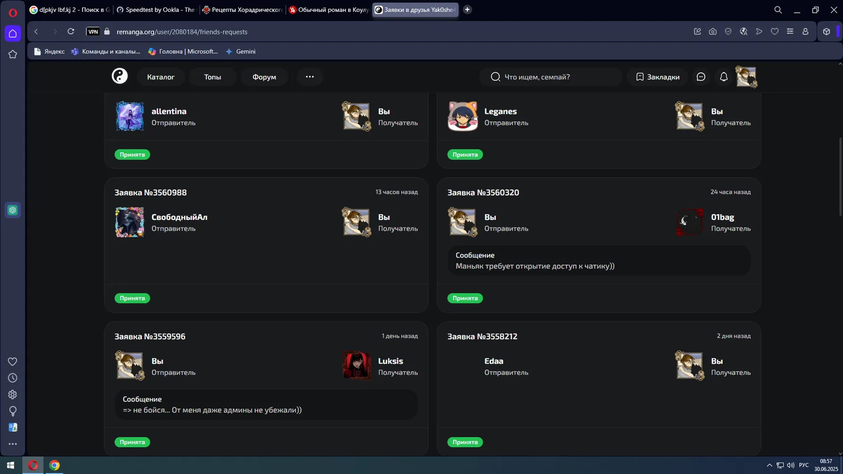
Task: Open the ChatGPT sidebar icon
Action: click(13, 210)
